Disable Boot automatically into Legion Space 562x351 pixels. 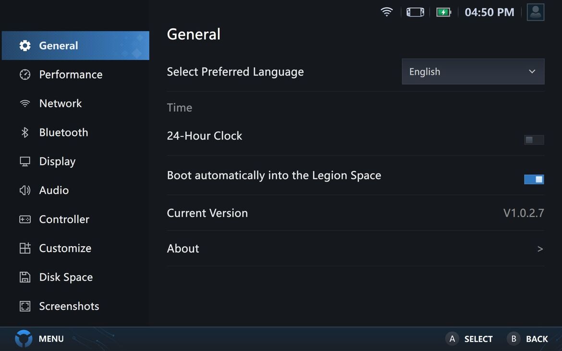click(534, 179)
